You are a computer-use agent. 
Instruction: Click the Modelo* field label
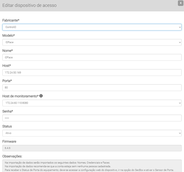(x=9, y=35)
